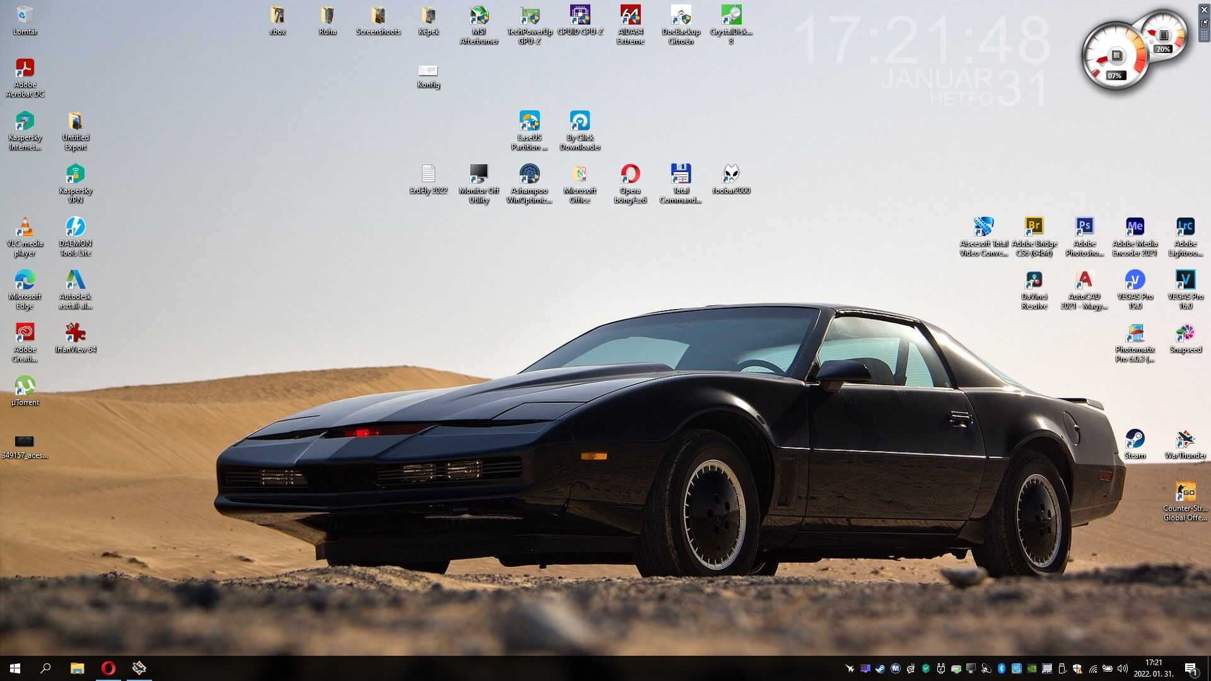The width and height of the screenshot is (1211, 681).
Task: Launch AIDA64 Extreme
Action: [630, 25]
